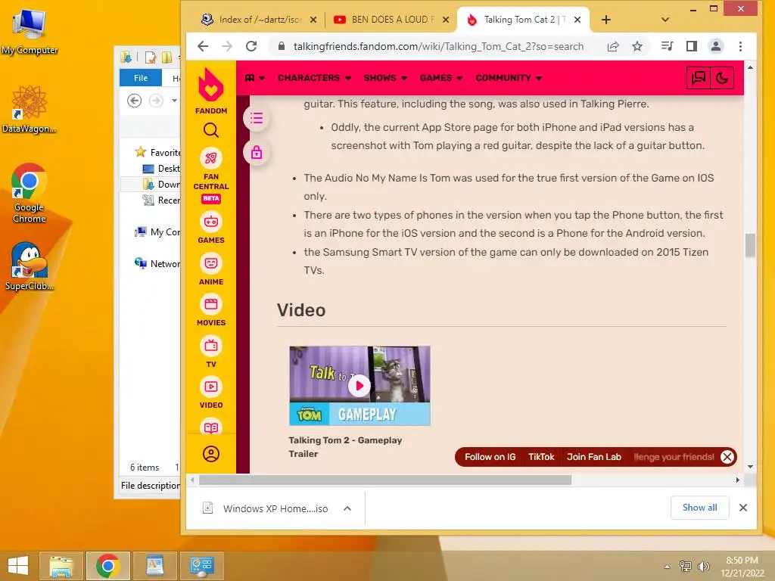Open the DataWagon desktop shortcut
The image size is (775, 581).
tap(30, 110)
